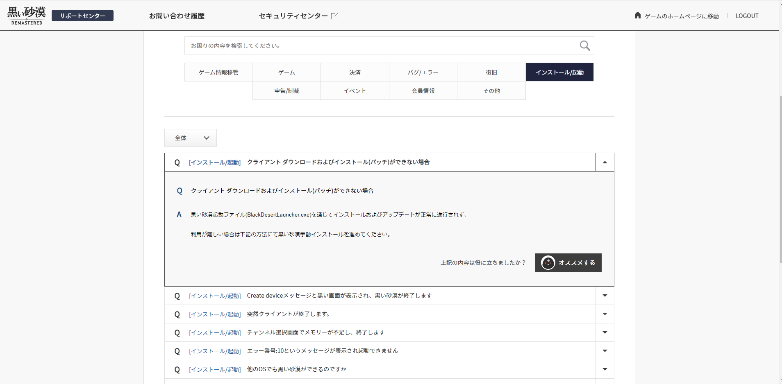This screenshot has width=782, height=384.
Task: Open お問い合わせ履歴 in top navigation
Action: (x=177, y=16)
